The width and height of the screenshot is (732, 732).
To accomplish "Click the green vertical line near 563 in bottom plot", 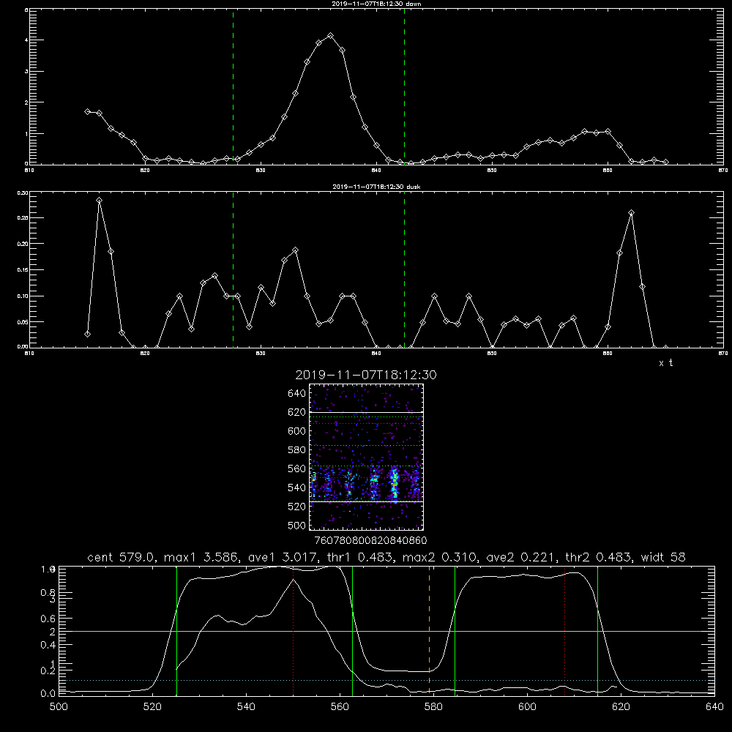I will point(353,631).
